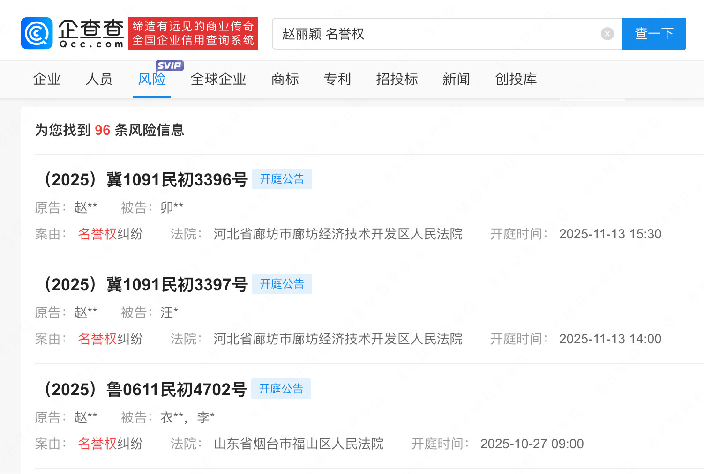The width and height of the screenshot is (704, 474).
Task: Click 名誉权纠纷 in case 3396号
Action: pyautogui.click(x=110, y=234)
